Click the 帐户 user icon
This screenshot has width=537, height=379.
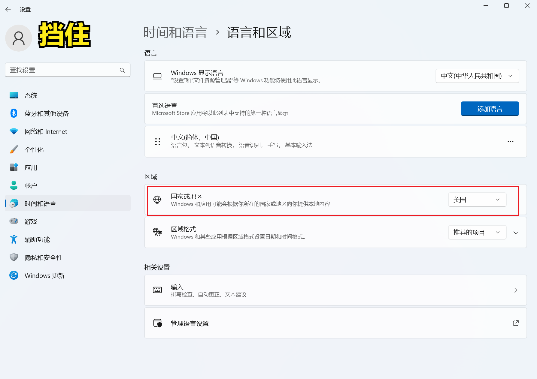14,185
